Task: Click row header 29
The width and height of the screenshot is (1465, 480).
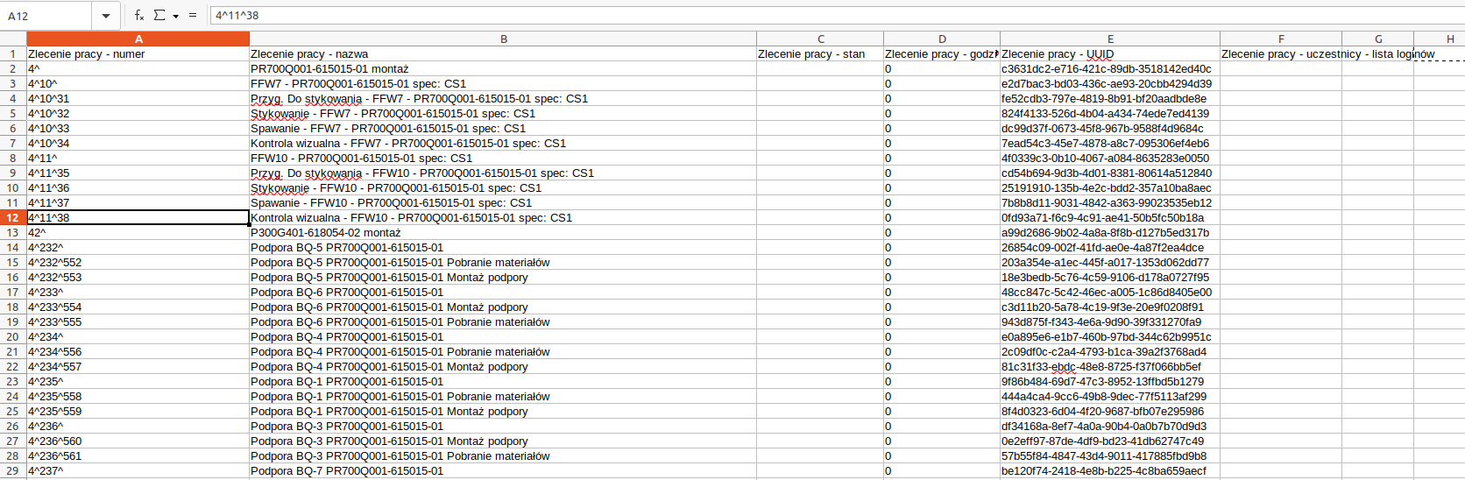Action: [13, 471]
